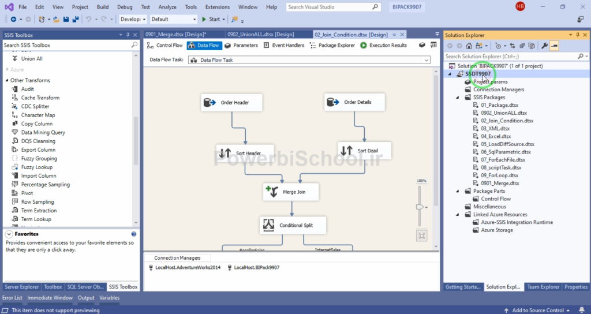
Task: Click zoom fit-to-view icon on canvas
Action: [422, 235]
